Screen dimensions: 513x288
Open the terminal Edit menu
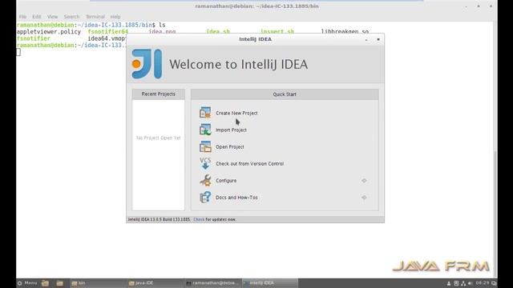point(37,17)
